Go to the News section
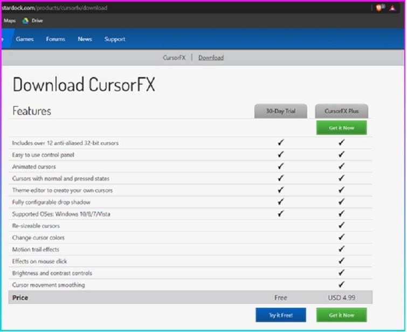This screenshot has width=407, height=332. pyautogui.click(x=85, y=39)
